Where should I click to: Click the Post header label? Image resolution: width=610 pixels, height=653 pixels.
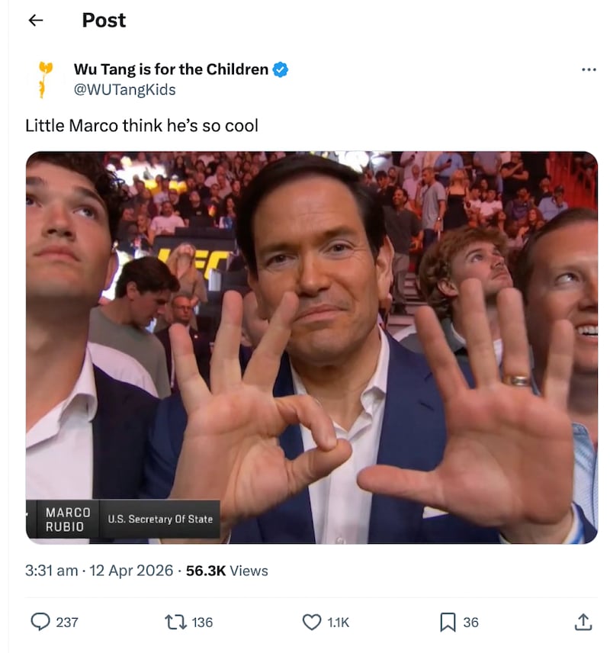click(x=104, y=21)
